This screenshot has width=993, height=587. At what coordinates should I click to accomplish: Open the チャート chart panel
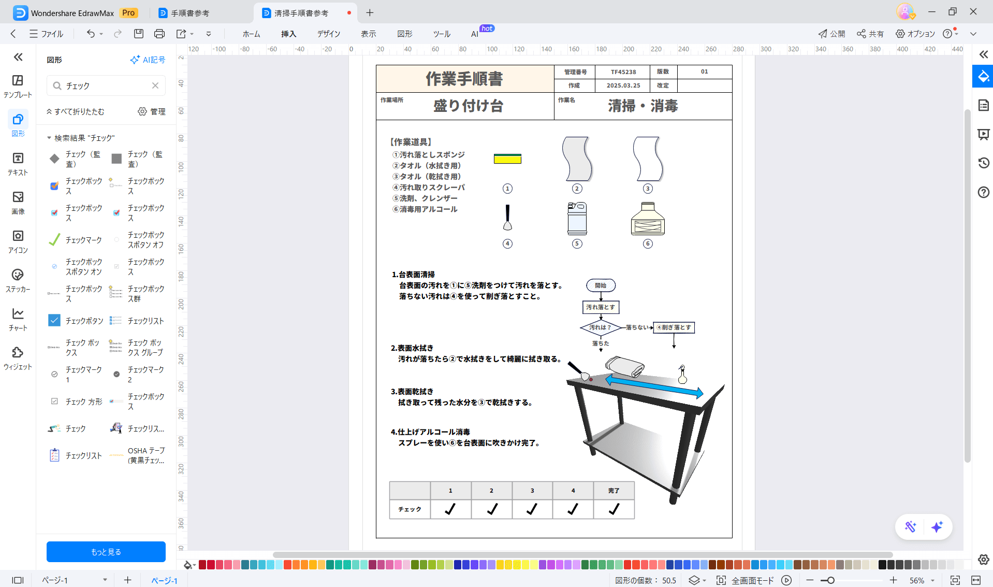(x=18, y=319)
